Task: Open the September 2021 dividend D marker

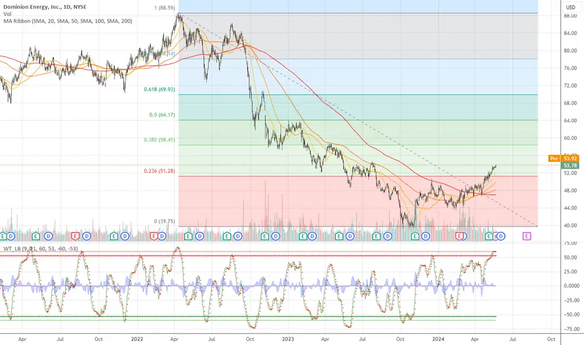Action: 86,236
